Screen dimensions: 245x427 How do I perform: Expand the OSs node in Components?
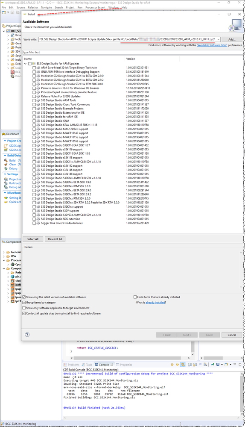tap(4, 256)
